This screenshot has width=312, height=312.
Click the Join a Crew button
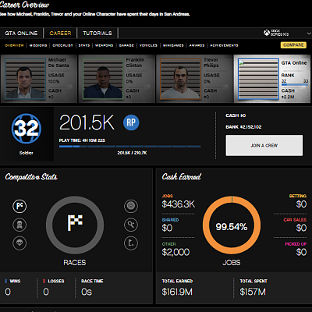tap(264, 145)
